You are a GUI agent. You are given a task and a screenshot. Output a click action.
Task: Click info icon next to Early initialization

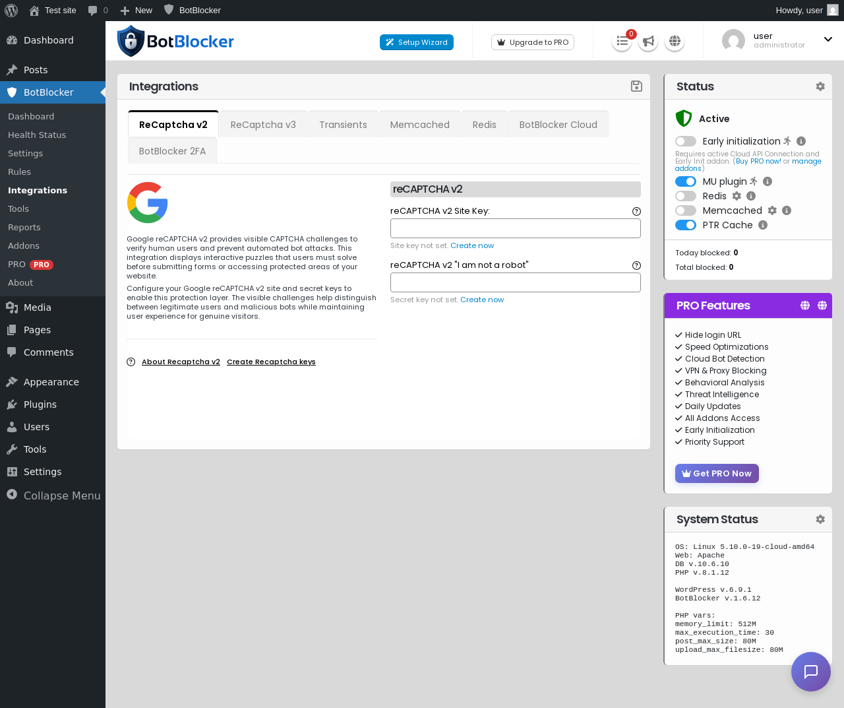[801, 141]
